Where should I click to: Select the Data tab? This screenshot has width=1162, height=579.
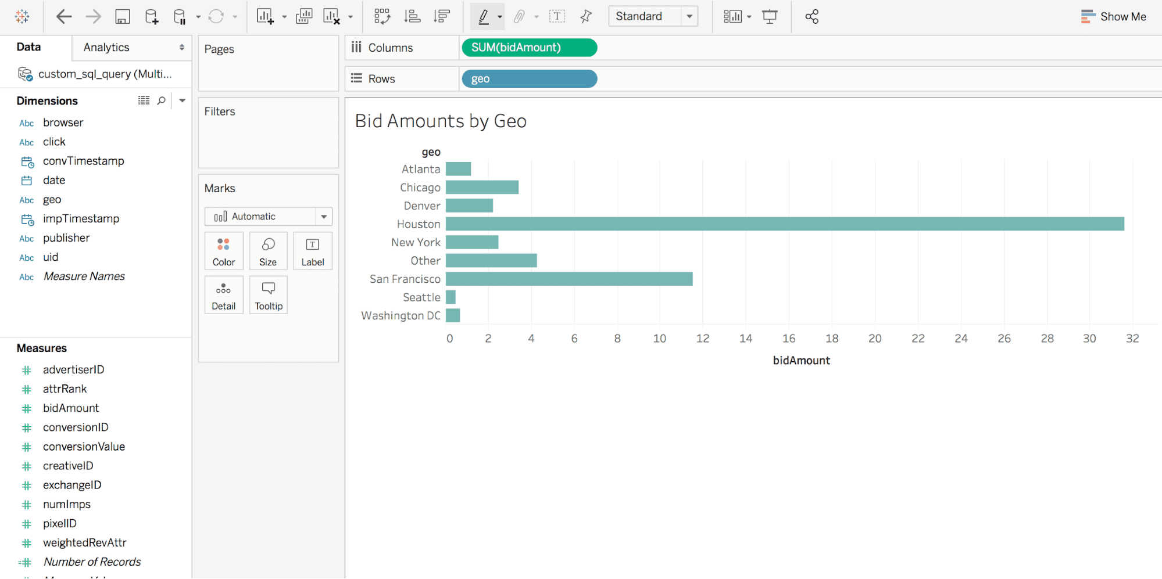[29, 48]
